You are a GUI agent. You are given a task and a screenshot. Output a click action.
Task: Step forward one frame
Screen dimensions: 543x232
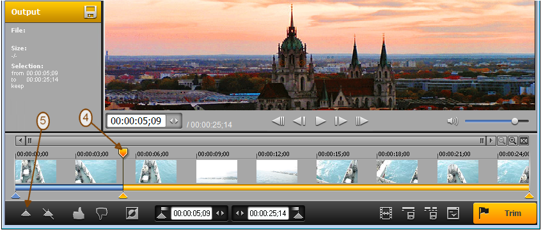point(341,121)
